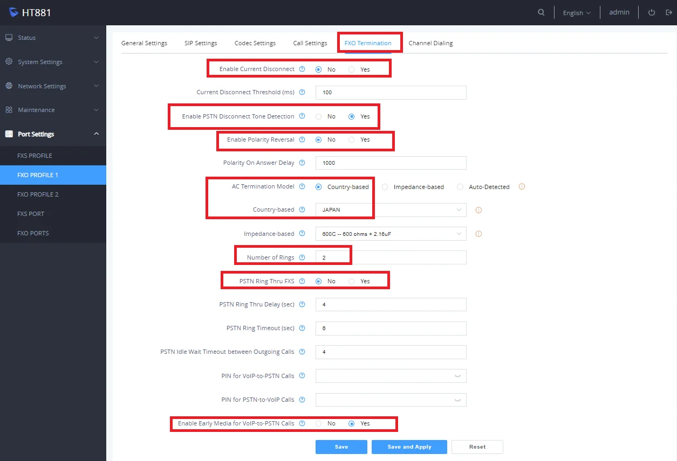Click the Save button
The image size is (677, 461).
[341, 447]
